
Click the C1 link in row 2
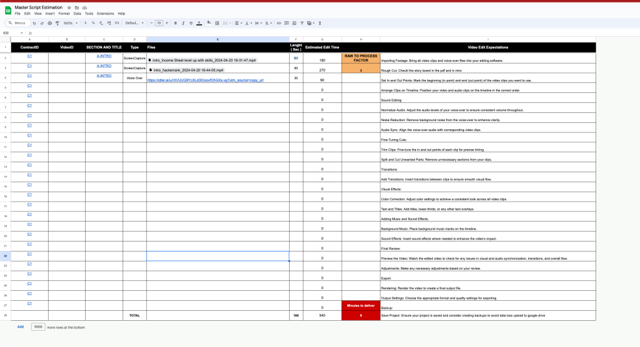point(29,56)
